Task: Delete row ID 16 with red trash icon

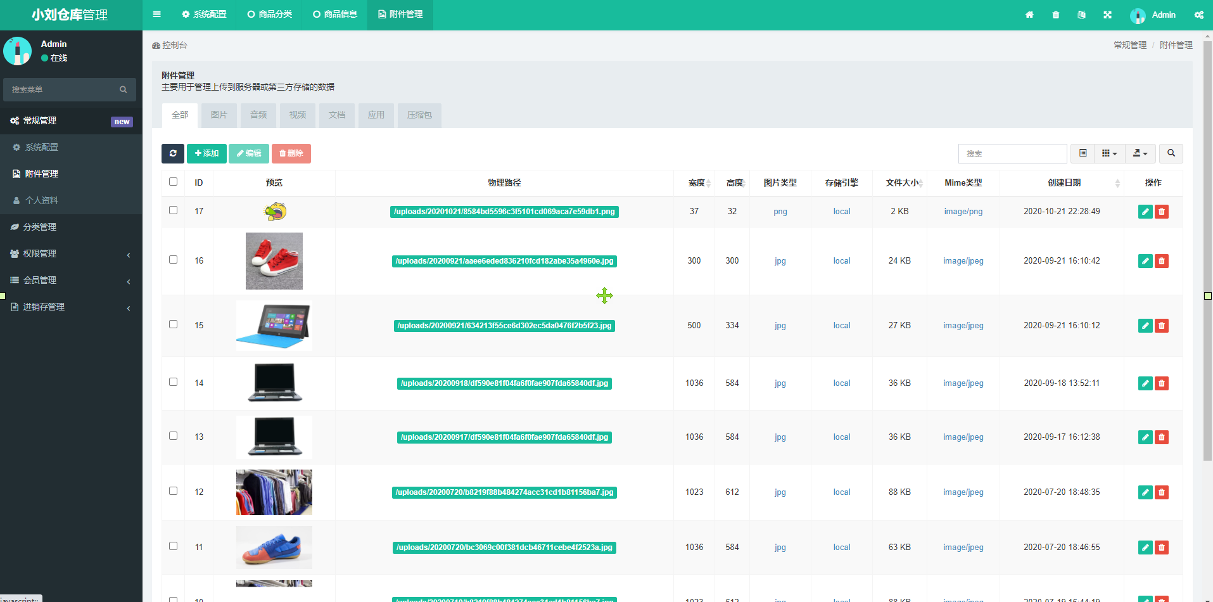Action: click(x=1162, y=261)
